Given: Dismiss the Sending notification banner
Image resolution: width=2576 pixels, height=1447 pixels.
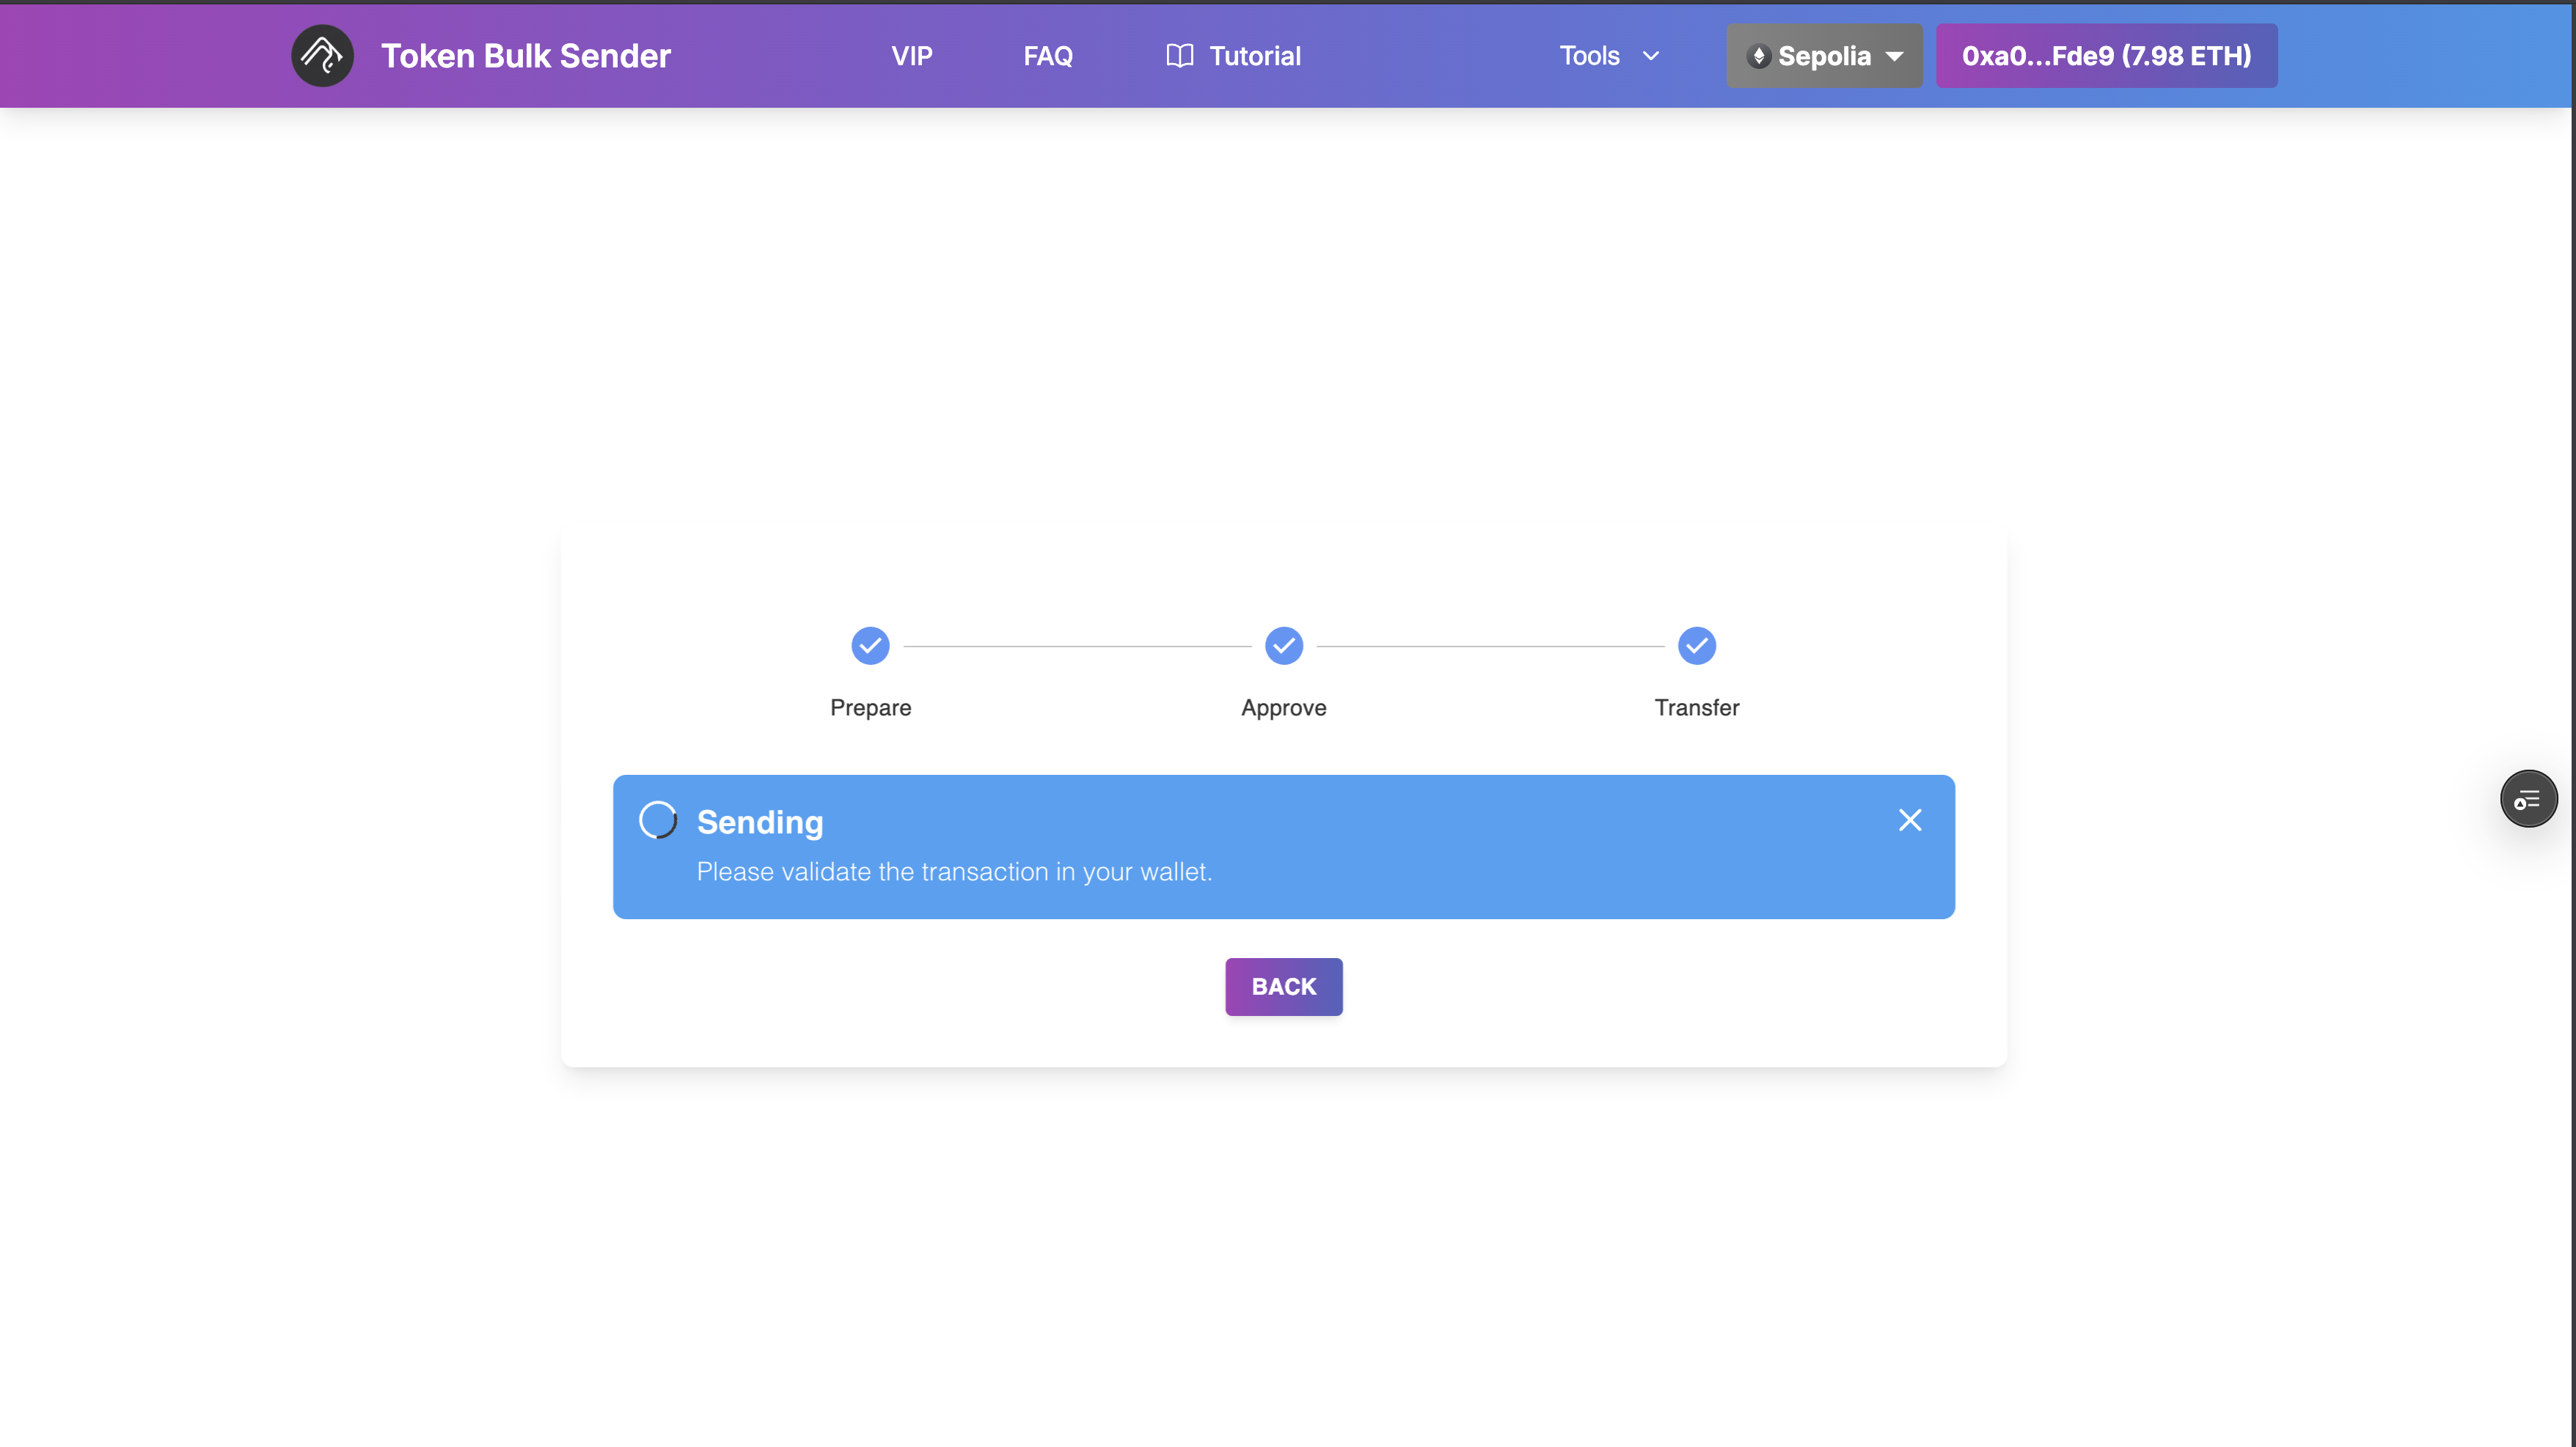Looking at the screenshot, I should pyautogui.click(x=1909, y=820).
